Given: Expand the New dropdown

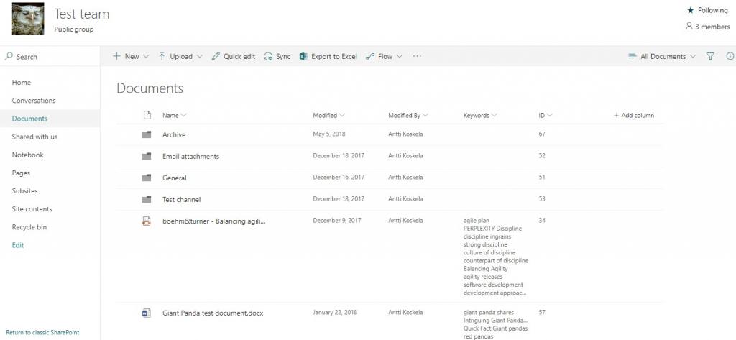Looking at the screenshot, I should pyautogui.click(x=131, y=56).
